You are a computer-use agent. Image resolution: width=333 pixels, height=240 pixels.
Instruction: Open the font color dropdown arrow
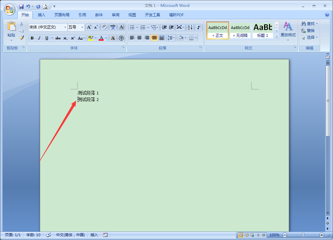[106, 38]
